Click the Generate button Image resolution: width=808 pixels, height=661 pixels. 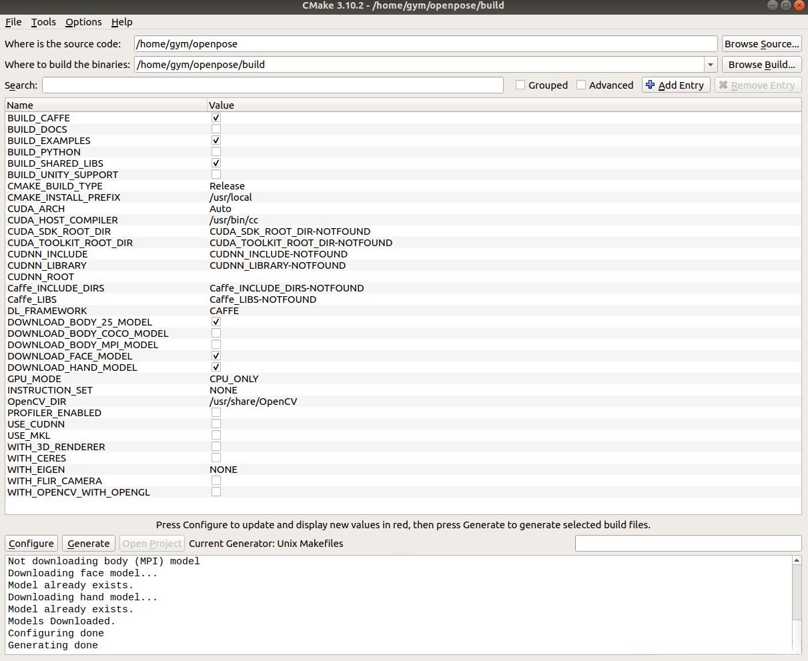coord(89,544)
